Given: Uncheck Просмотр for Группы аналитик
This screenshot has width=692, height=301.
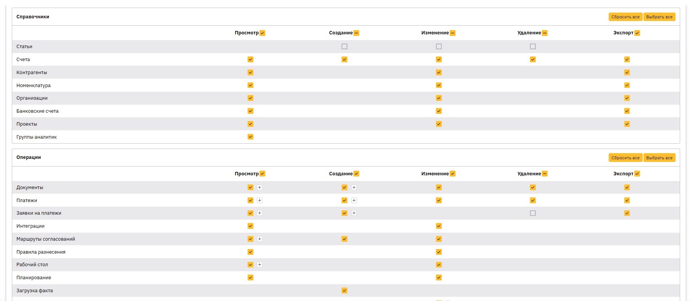Looking at the screenshot, I should click(x=250, y=137).
